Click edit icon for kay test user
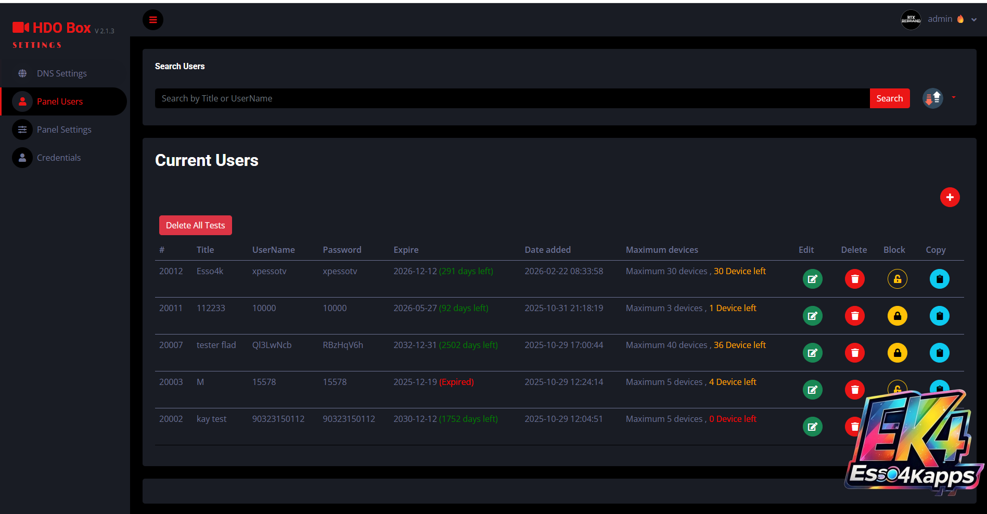 812,427
